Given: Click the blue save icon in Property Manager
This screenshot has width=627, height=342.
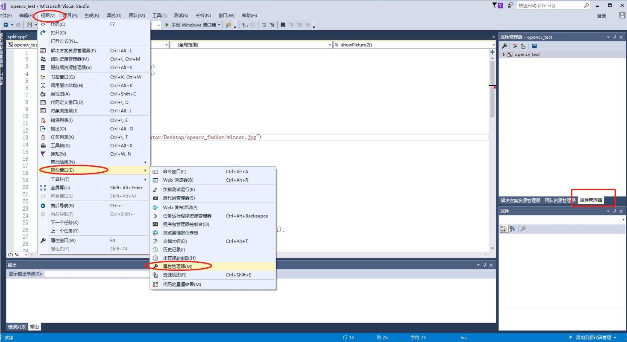Looking at the screenshot, I should (534, 46).
